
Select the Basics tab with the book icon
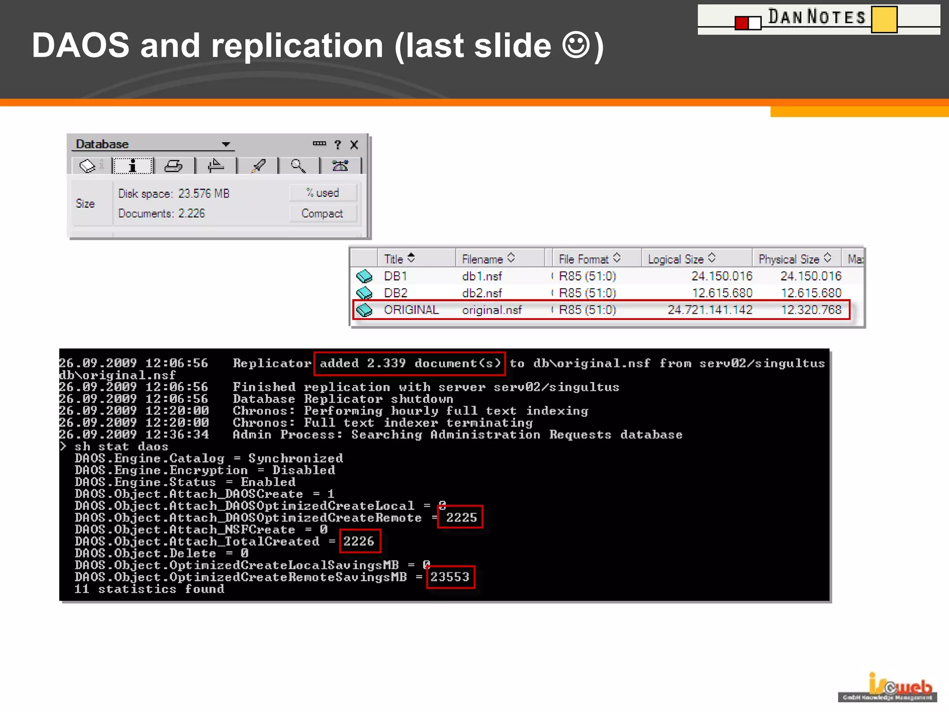91,165
